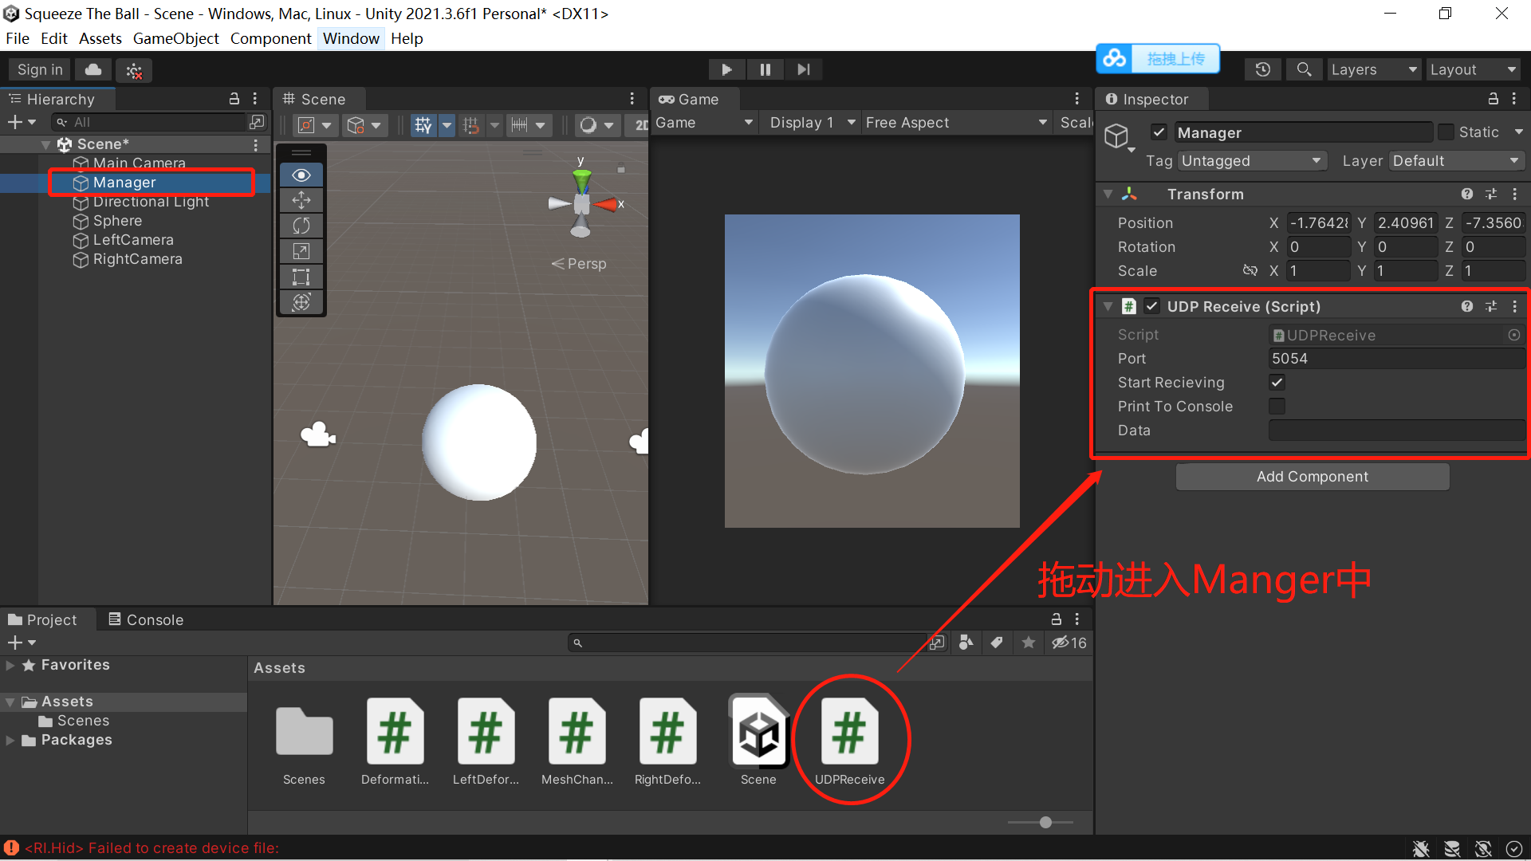Image resolution: width=1531 pixels, height=861 pixels.
Task: Select the Rotate tool in Scene overlay
Action: click(301, 226)
